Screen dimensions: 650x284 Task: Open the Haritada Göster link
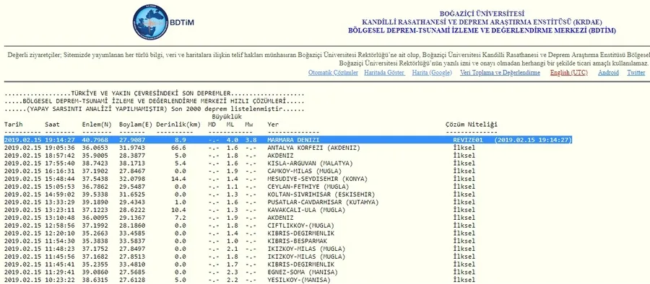click(384, 73)
